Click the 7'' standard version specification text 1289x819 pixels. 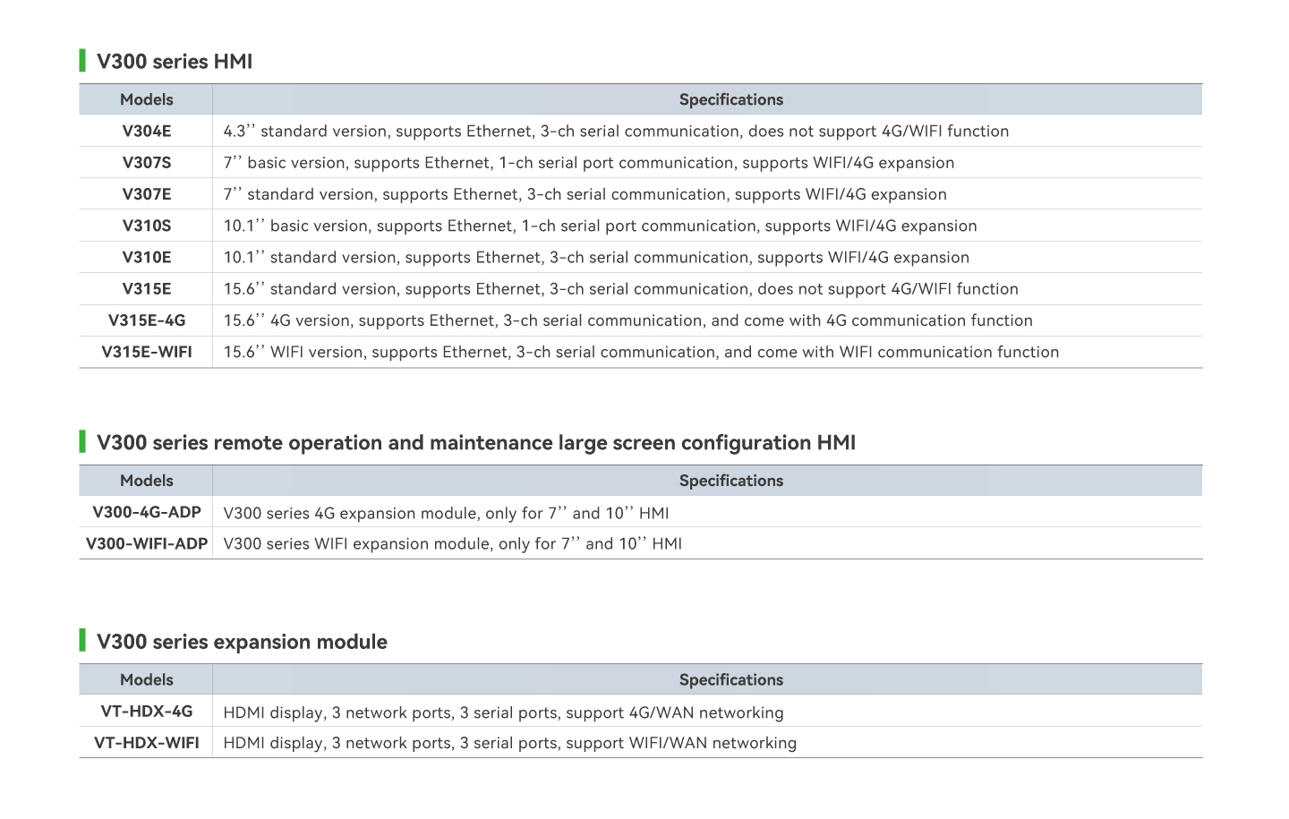pos(585,194)
